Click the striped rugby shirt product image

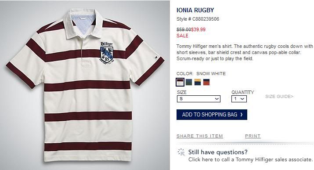85,85
